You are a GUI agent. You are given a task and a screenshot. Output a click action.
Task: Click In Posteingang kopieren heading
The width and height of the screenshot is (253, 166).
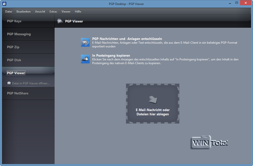pyautogui.click(x=111, y=55)
